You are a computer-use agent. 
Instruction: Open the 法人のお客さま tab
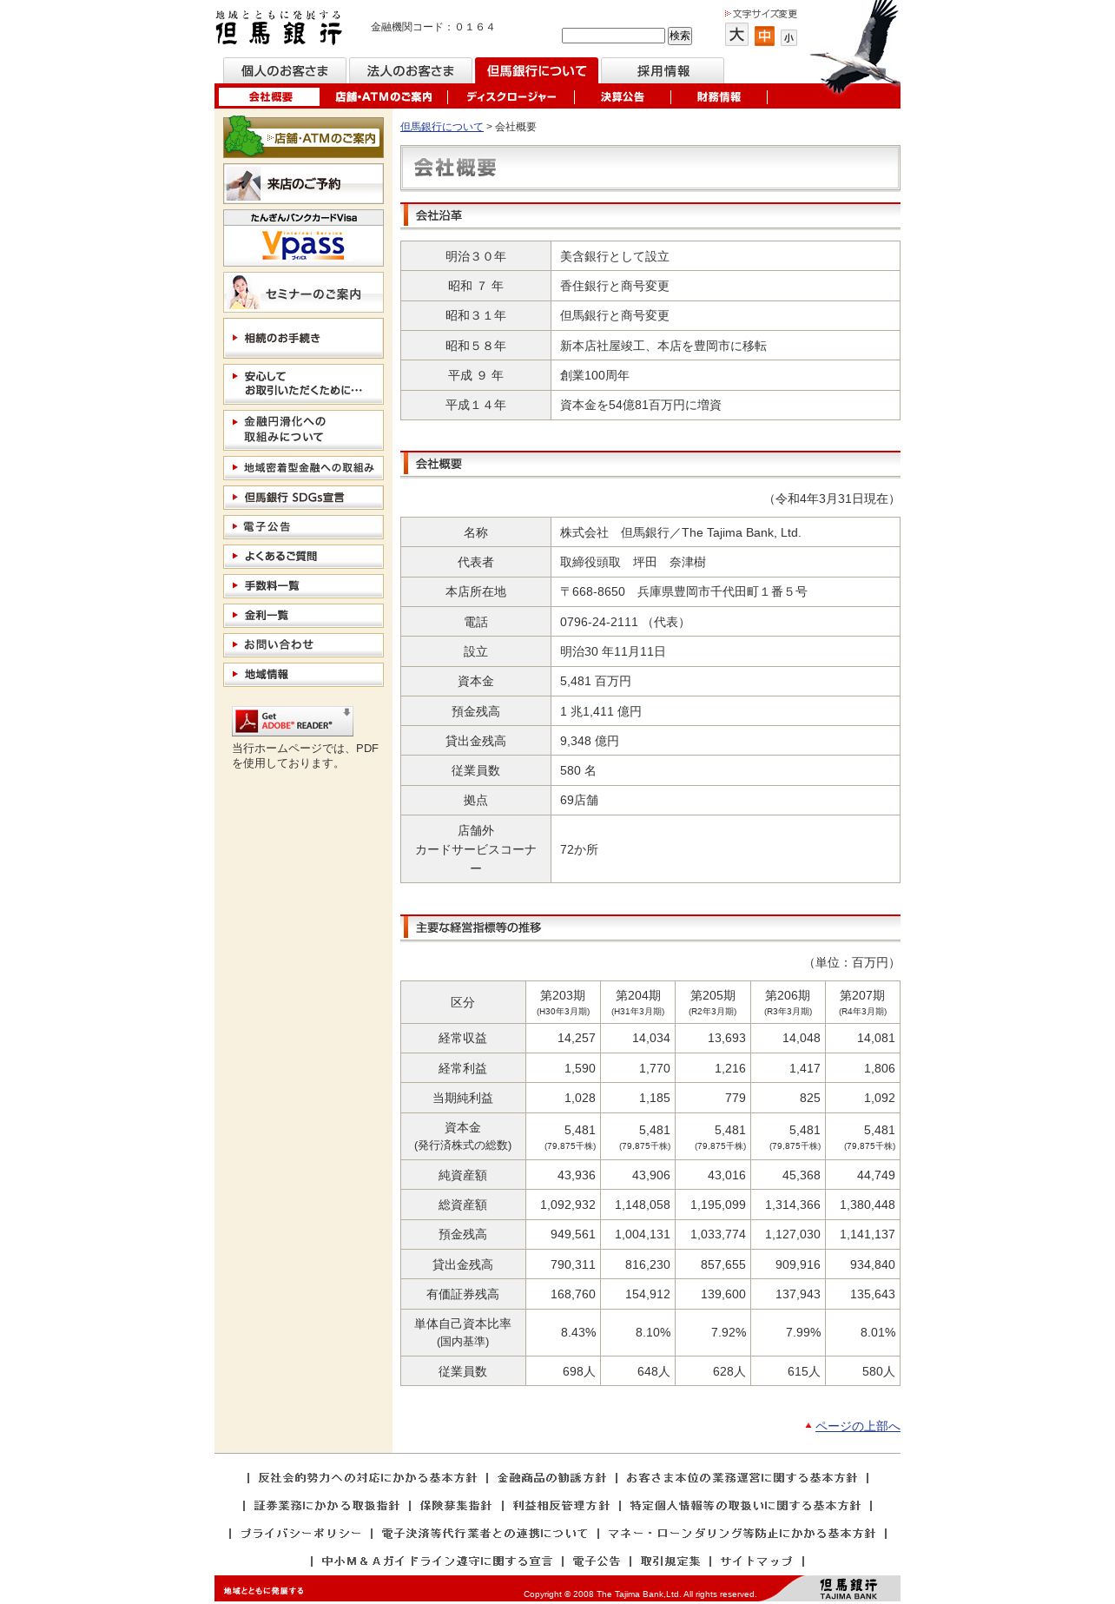point(411,71)
